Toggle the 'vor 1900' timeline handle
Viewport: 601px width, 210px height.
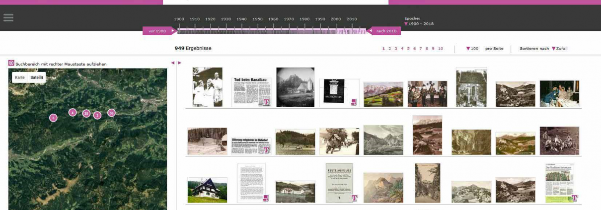coord(158,31)
